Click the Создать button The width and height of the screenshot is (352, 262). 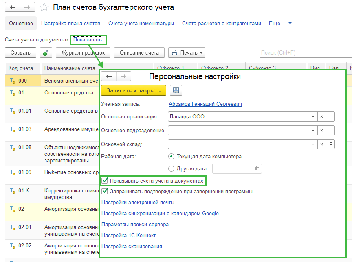21,52
